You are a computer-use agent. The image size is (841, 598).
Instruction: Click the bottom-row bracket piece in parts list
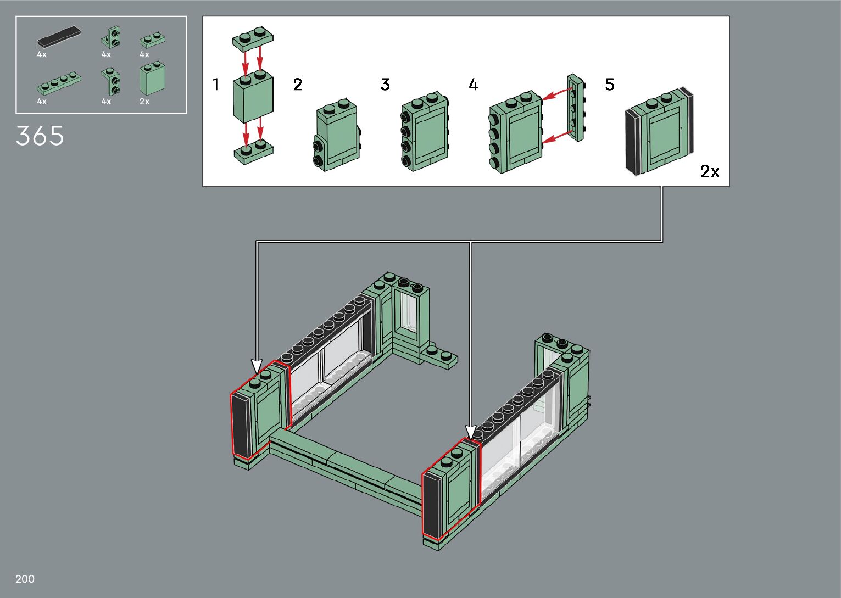pos(112,81)
